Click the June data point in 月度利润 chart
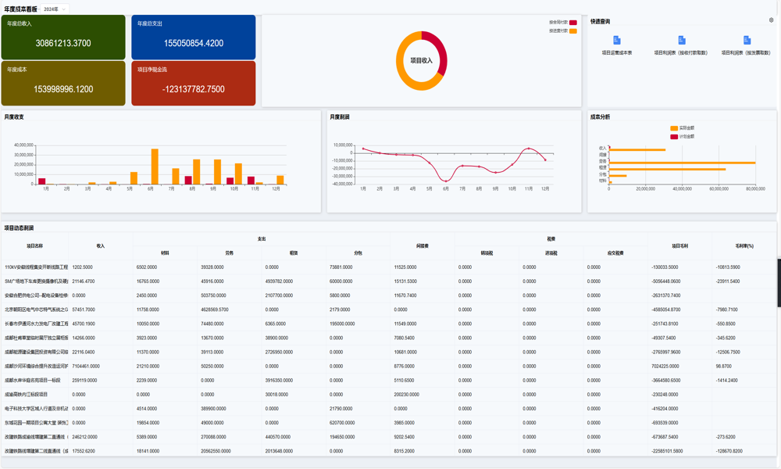 (446, 180)
